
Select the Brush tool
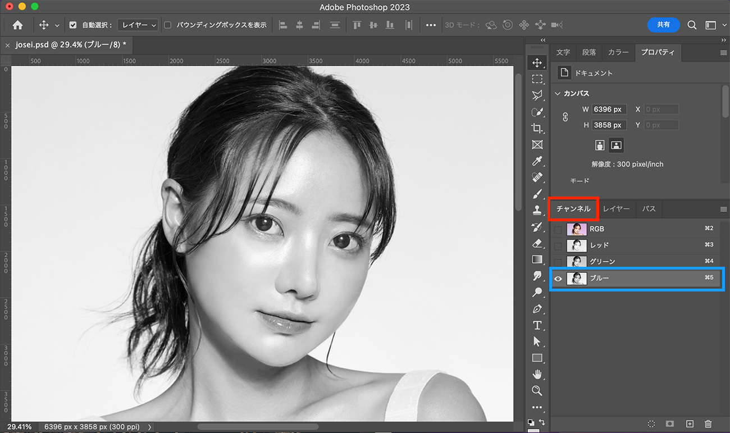pos(537,194)
